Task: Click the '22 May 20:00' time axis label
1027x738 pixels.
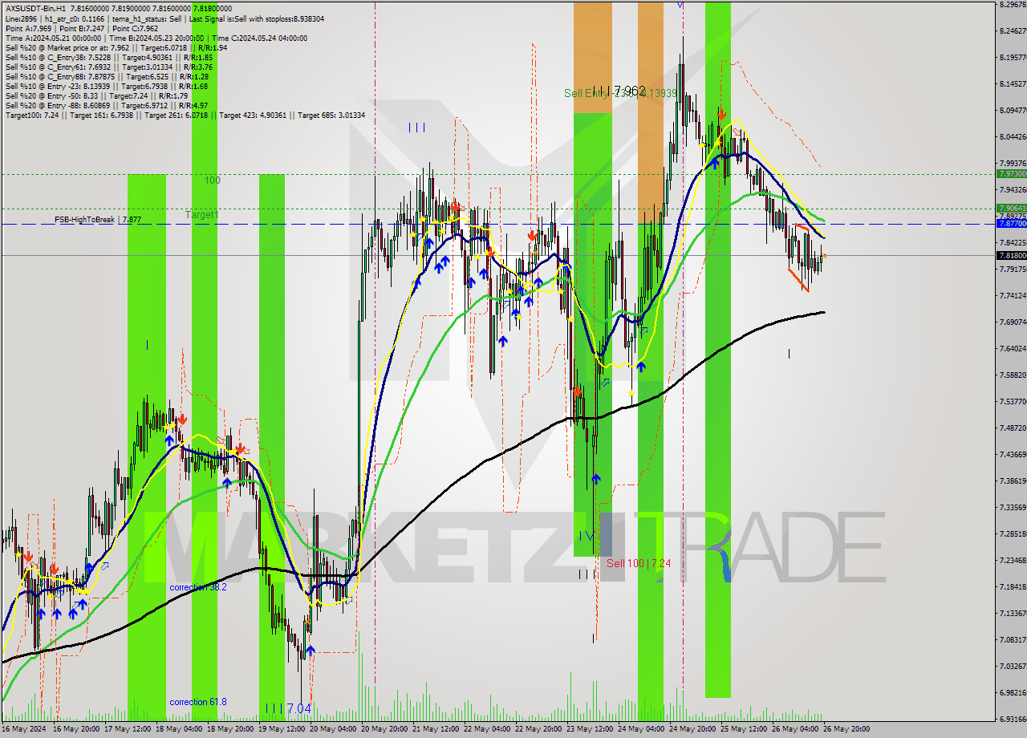Action: pos(540,729)
